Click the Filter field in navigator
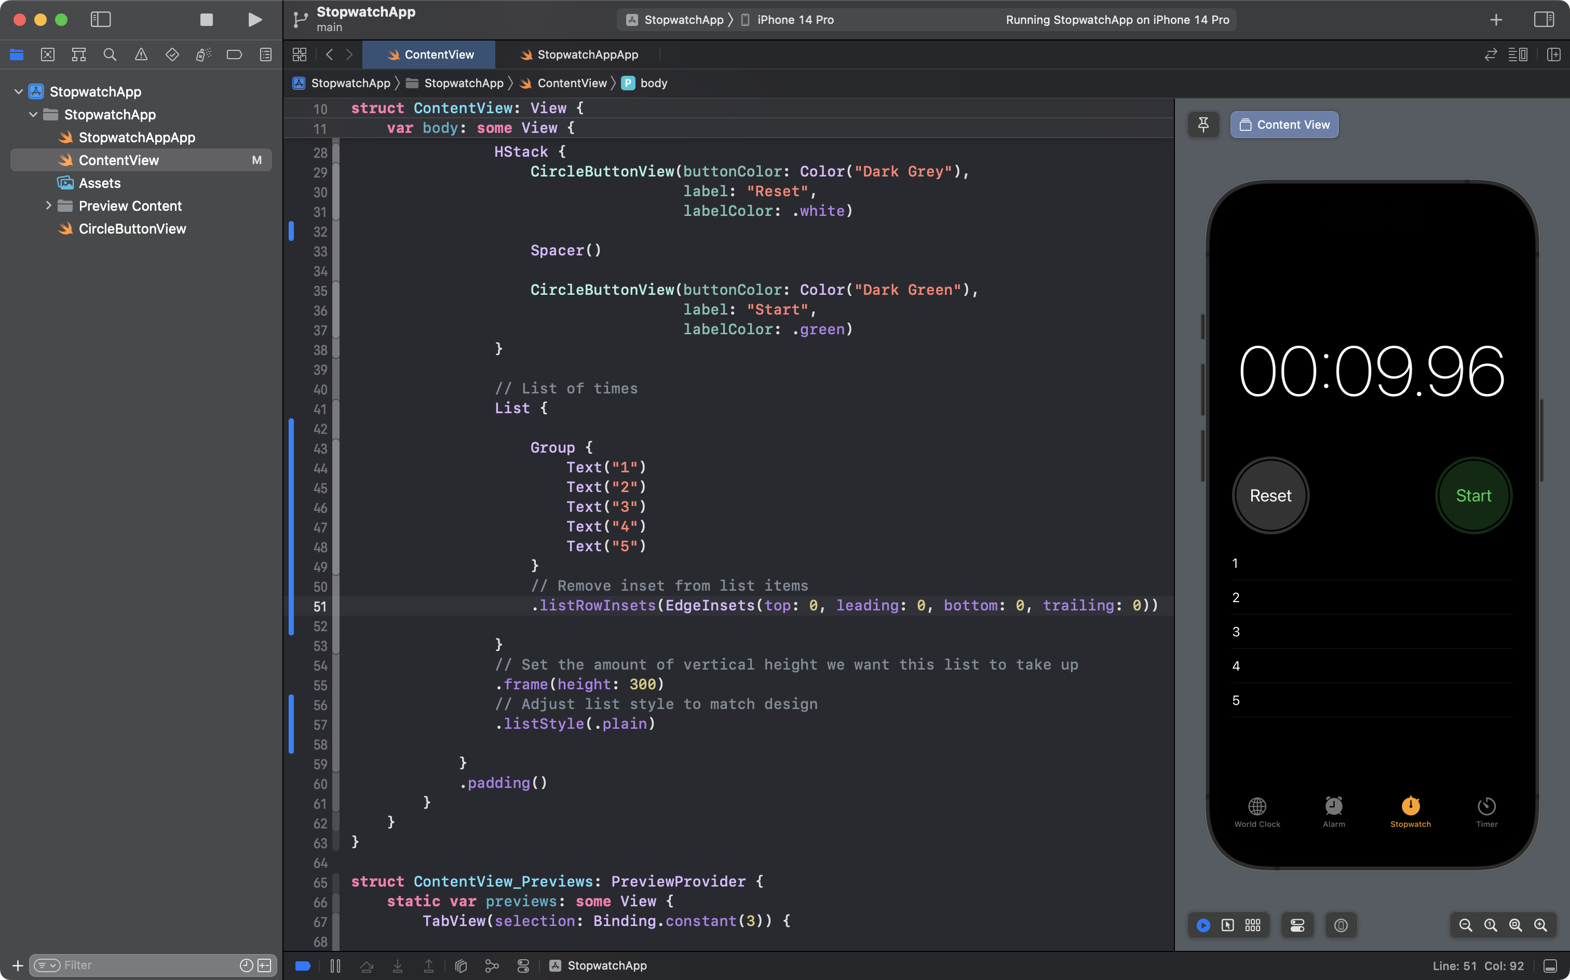 point(149,965)
